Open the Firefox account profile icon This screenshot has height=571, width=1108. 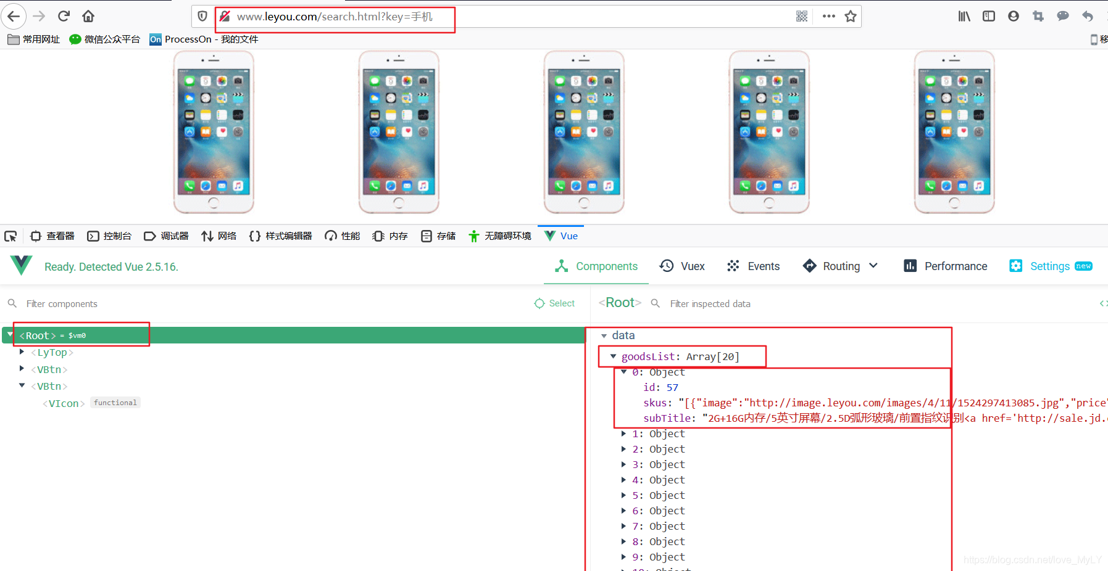point(1013,16)
